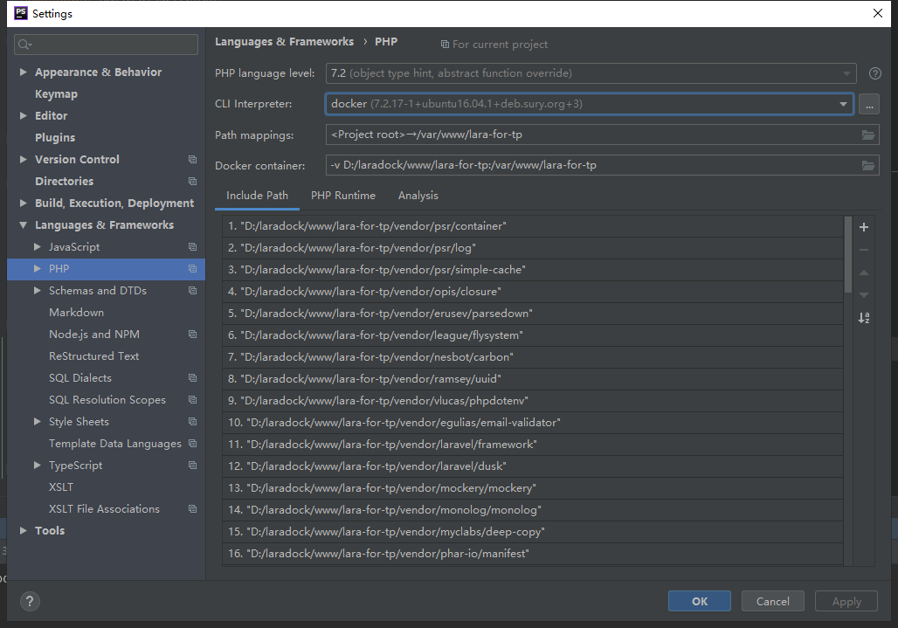Expand the JavaScript subsection arrow
Viewport: 898px width, 628px height.
tap(38, 246)
